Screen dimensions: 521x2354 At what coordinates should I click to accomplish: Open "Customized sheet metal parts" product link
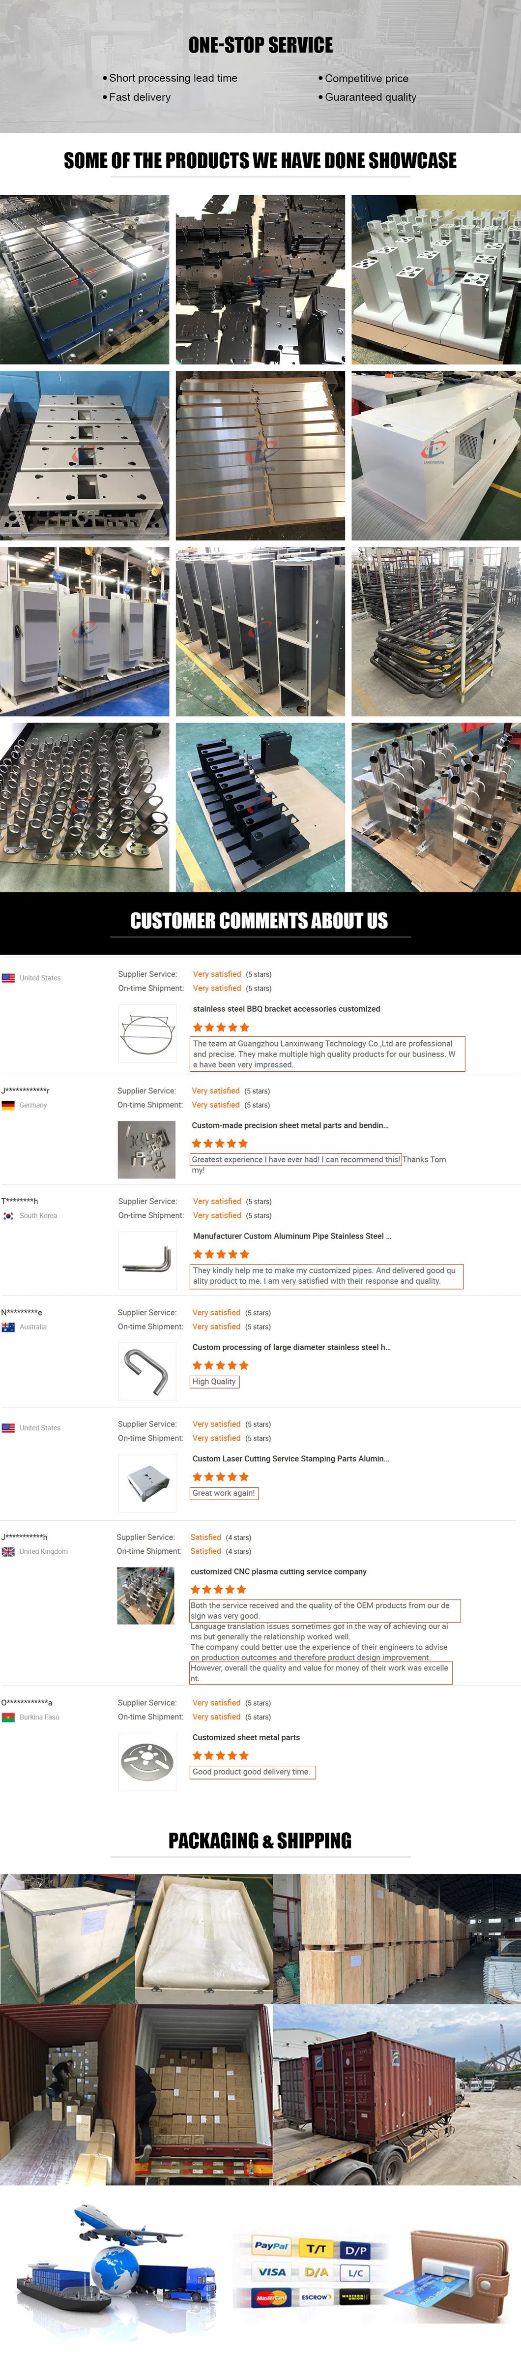pyautogui.click(x=245, y=1737)
